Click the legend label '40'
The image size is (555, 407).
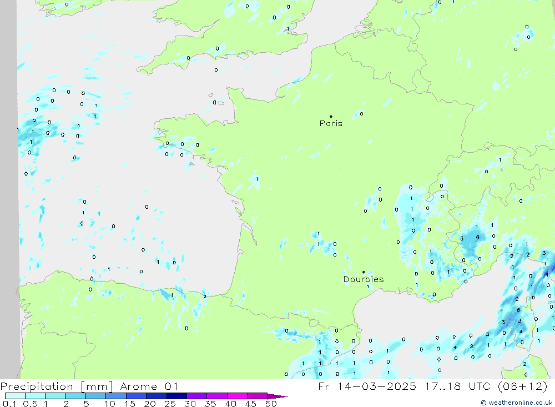(x=230, y=404)
